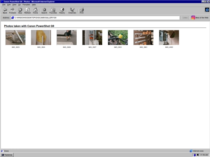The width and height of the screenshot is (210, 157).
Task: Reload the page with Refresh
Action: 28,11
